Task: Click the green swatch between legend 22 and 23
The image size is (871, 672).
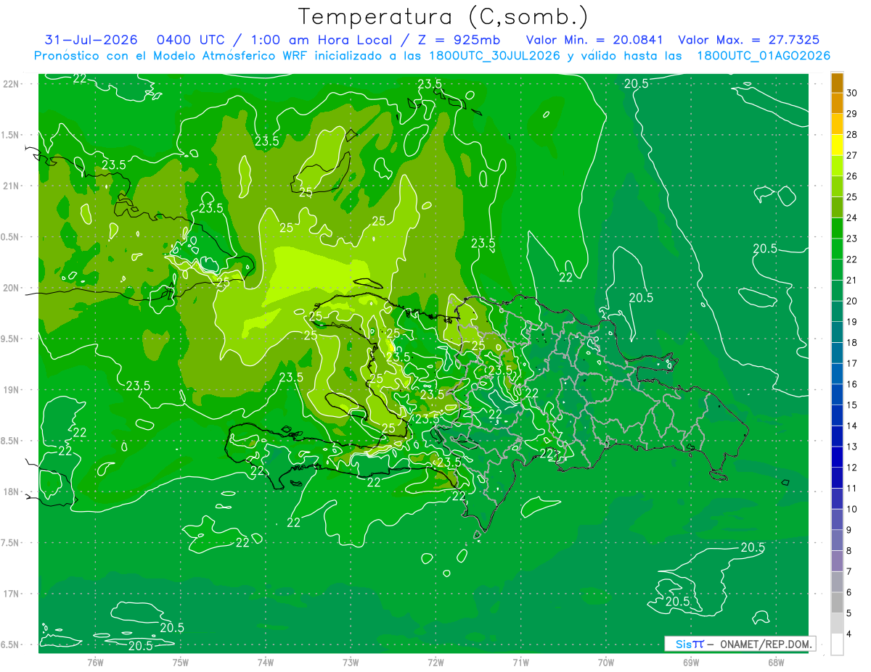Action: pyautogui.click(x=837, y=249)
